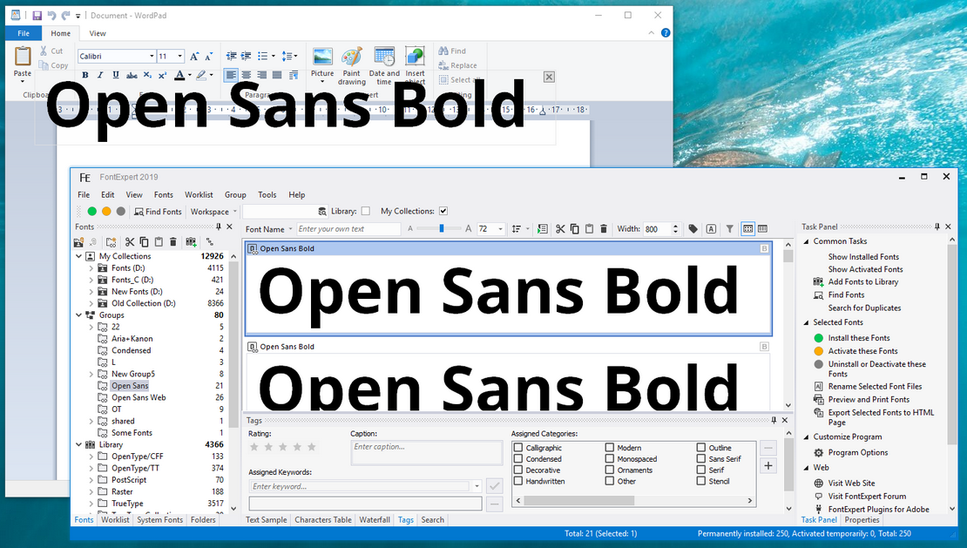Image resolution: width=967 pixels, height=548 pixels.
Task: Open the Enter keyword dropdown arrow
Action: pos(477,486)
